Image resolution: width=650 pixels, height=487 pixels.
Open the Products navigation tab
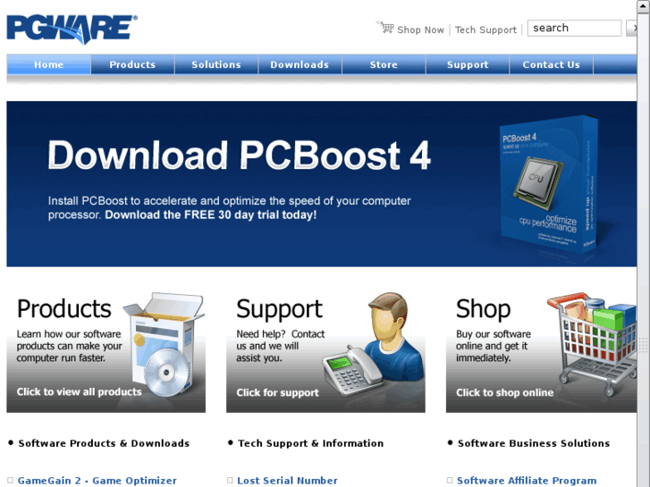click(132, 64)
